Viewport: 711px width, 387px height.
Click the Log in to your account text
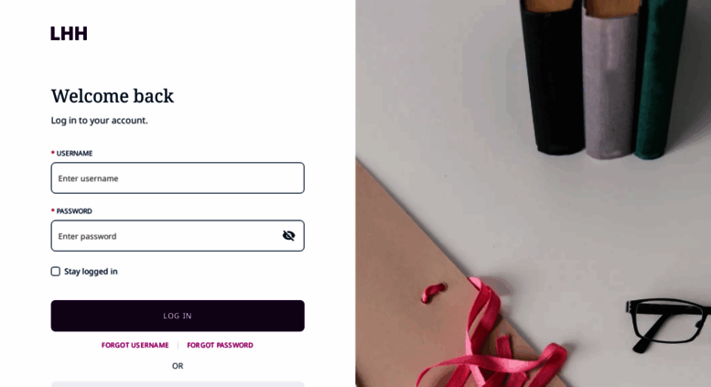[x=100, y=121]
